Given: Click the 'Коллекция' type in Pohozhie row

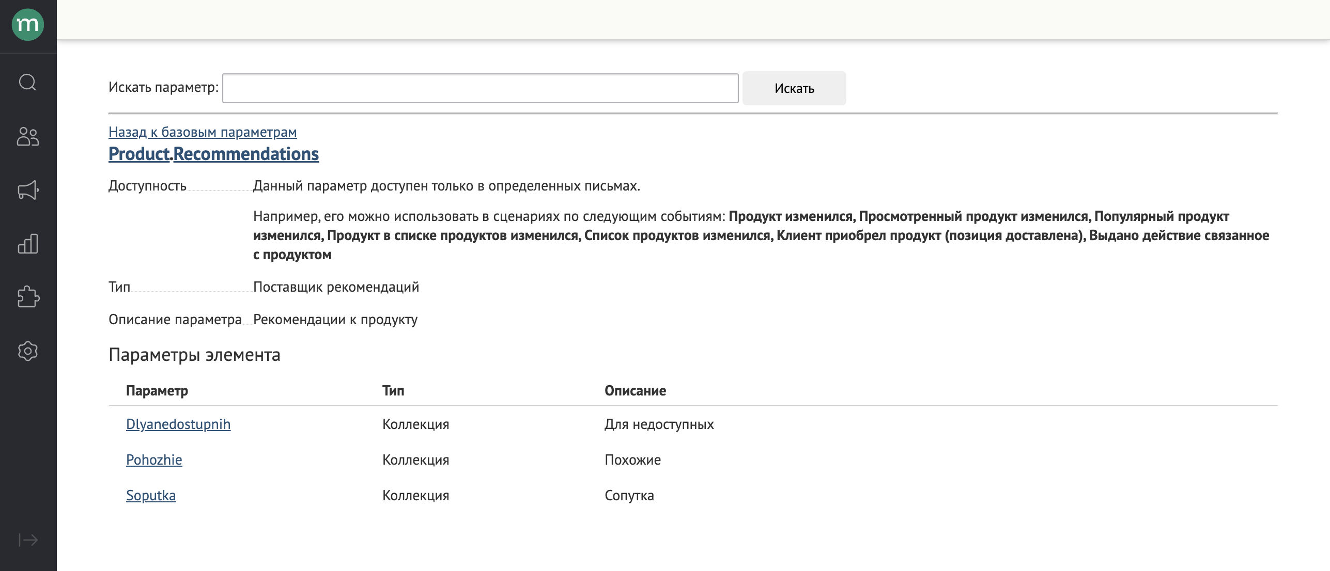Looking at the screenshot, I should pyautogui.click(x=415, y=460).
